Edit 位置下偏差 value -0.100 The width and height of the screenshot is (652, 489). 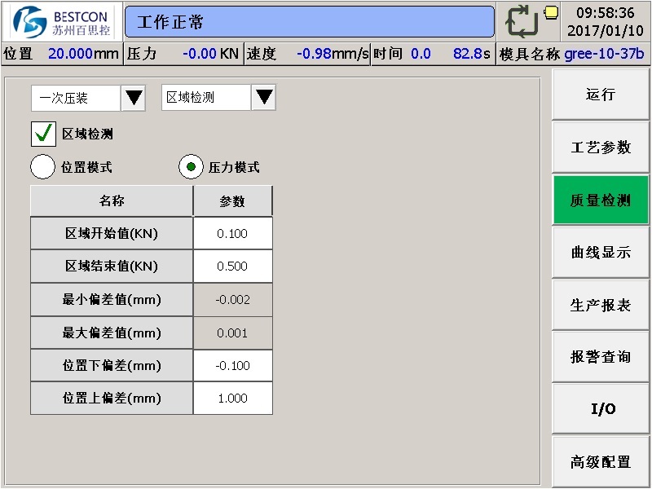(x=233, y=365)
